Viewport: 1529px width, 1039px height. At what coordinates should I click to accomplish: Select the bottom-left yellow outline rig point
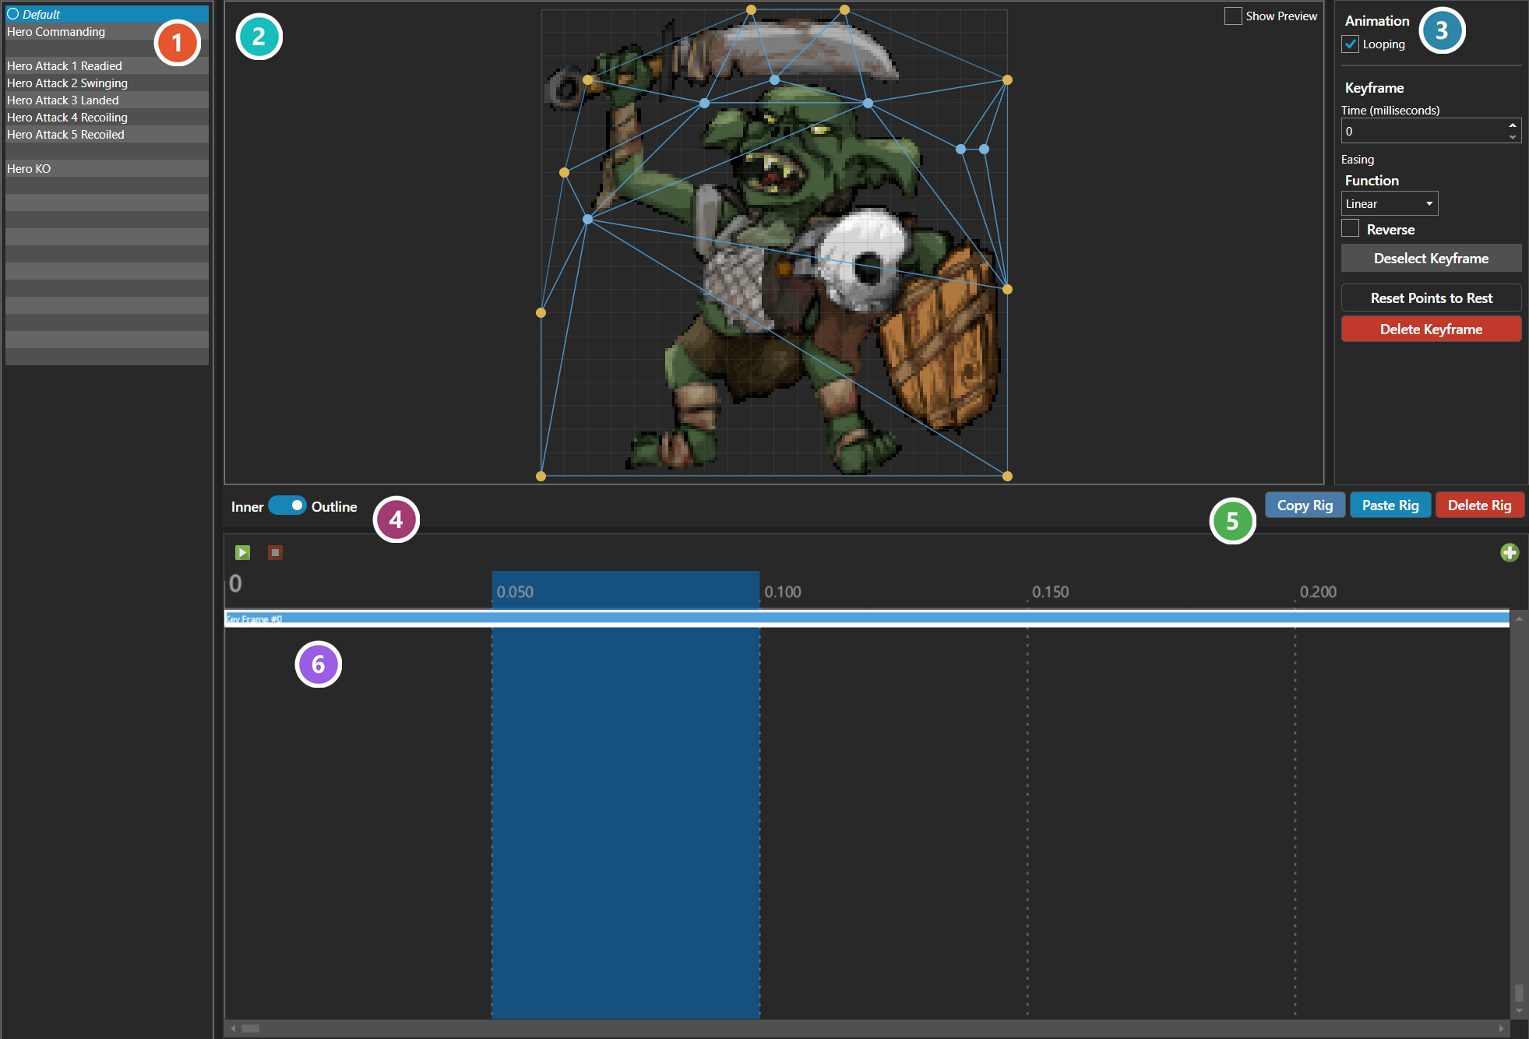[541, 476]
